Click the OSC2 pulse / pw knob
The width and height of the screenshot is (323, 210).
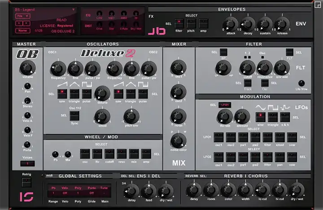pyautogui.click(x=149, y=69)
